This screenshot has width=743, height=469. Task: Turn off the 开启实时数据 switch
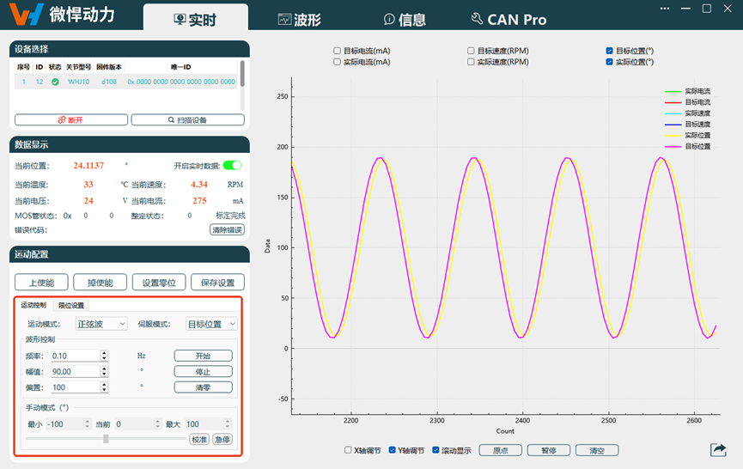[232, 165]
